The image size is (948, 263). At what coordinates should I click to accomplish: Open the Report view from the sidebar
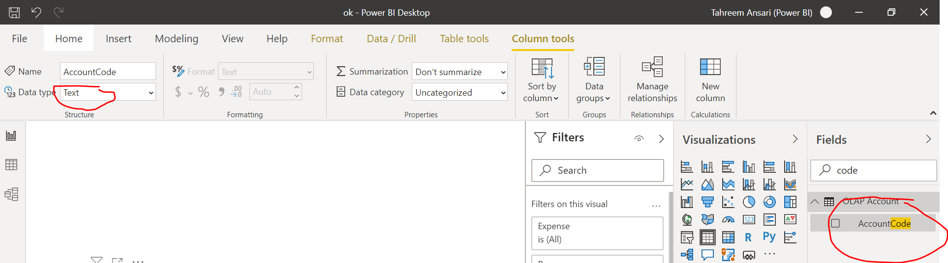(11, 135)
